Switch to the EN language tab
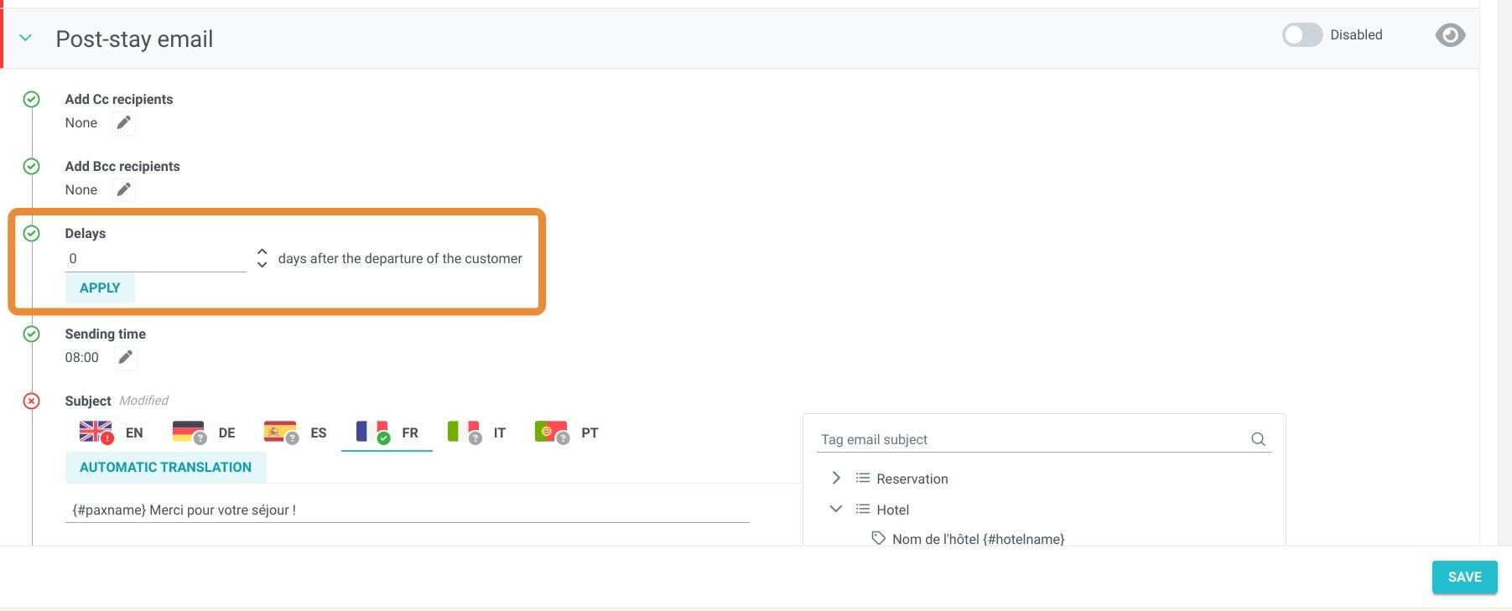1512x611 pixels. (112, 432)
